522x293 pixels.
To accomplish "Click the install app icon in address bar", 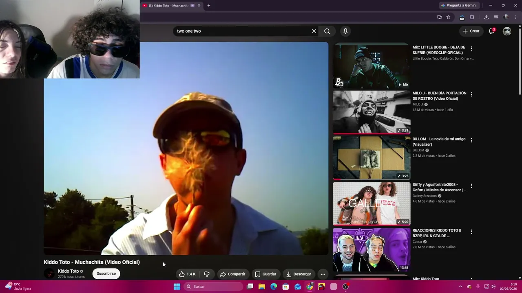I will pyautogui.click(x=439, y=17).
